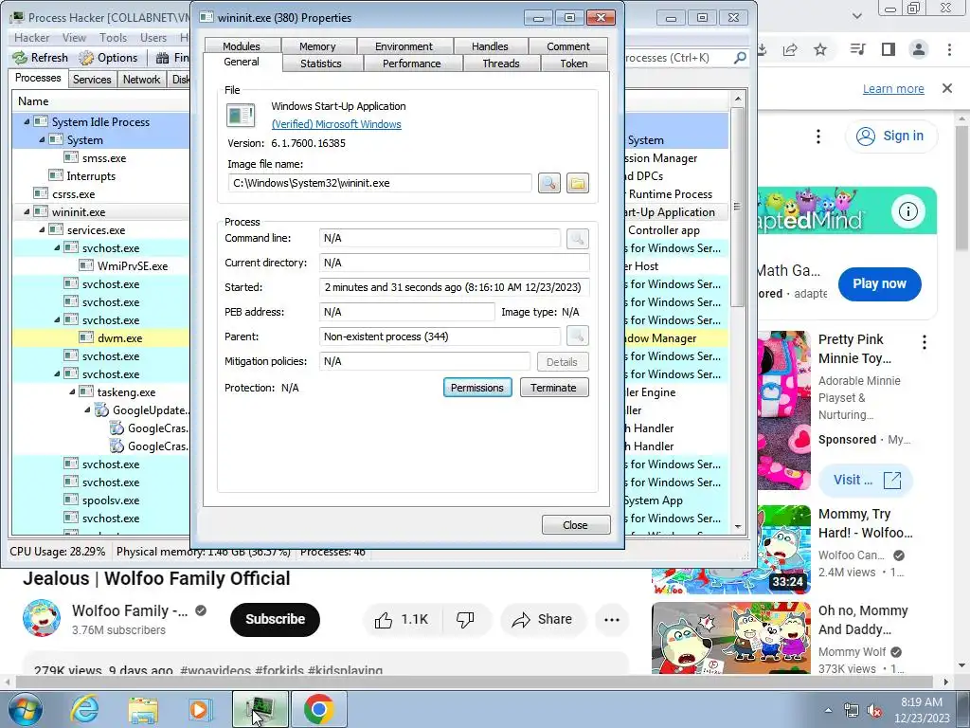Collapse svchost.exe node above dwm.exe
Image resolution: width=970 pixels, height=728 pixels.
click(57, 320)
